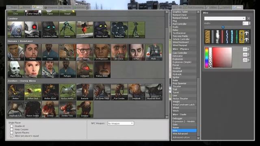Viewport: 260px width, 146px height.
Task: Spawn the Combine Elite NPC
Action: click(33, 30)
